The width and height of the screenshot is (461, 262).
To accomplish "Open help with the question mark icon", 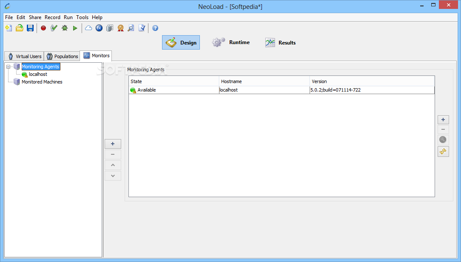I will 155,28.
